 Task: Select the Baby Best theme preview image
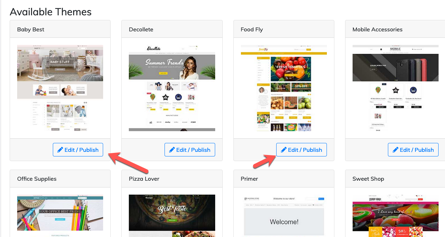click(x=60, y=88)
